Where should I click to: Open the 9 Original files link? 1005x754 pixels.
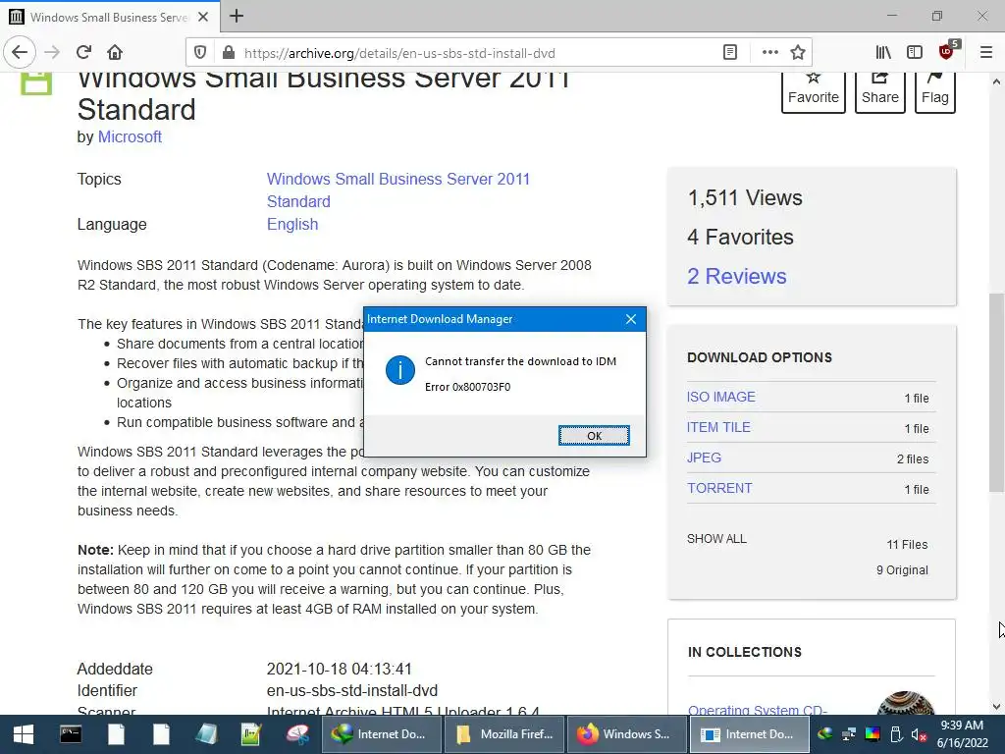click(x=902, y=570)
